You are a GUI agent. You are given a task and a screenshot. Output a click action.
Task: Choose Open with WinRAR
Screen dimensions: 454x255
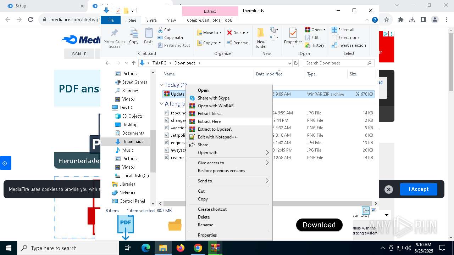click(229, 106)
